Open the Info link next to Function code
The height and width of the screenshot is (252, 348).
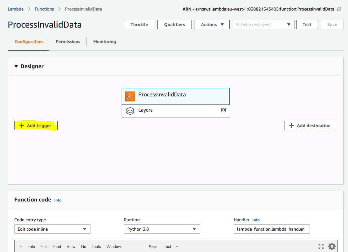coord(58,200)
